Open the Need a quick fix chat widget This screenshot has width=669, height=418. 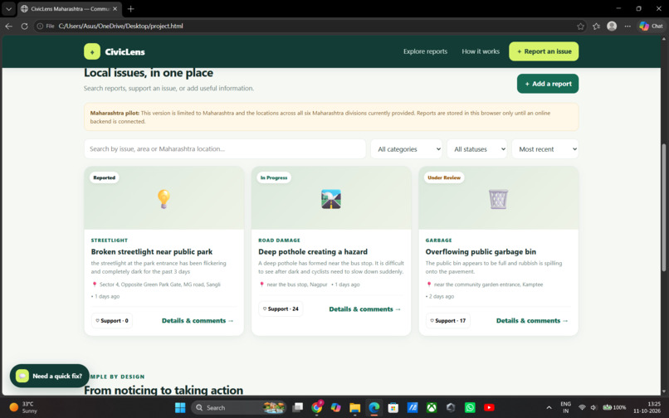coord(50,376)
